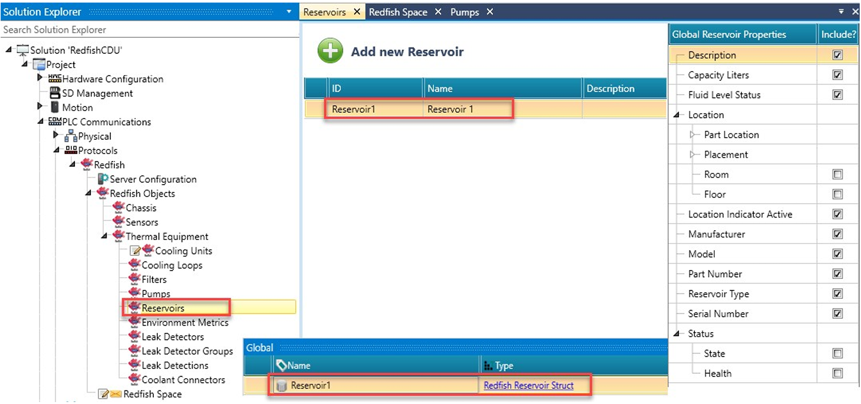The image size is (861, 404).
Task: Switch to the Redfish Space tab
Action: point(397,12)
